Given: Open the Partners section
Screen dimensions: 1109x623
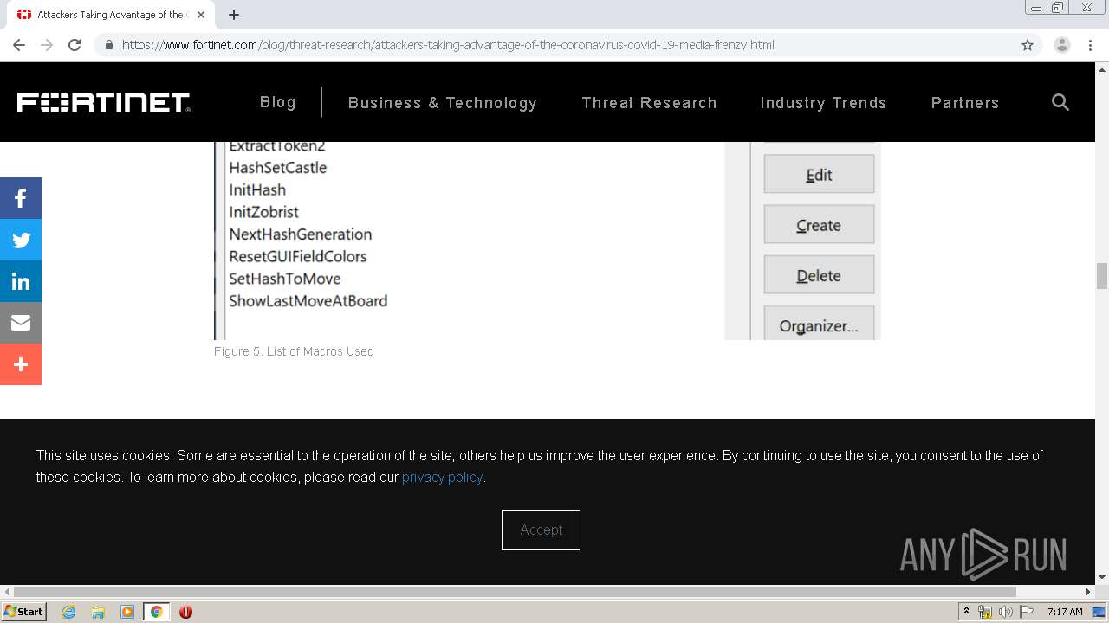Looking at the screenshot, I should (965, 103).
